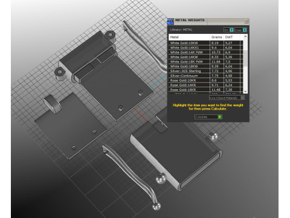Select White Gold:18KW row
Viewport: 290px width, 218px height.
[205, 66]
